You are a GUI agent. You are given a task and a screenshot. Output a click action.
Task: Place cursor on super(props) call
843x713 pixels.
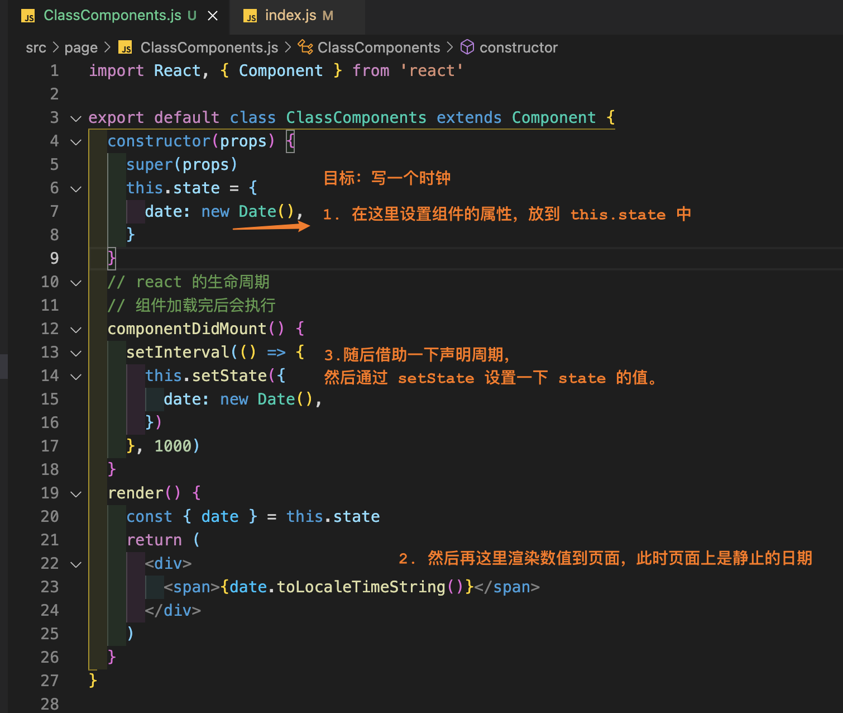click(182, 164)
